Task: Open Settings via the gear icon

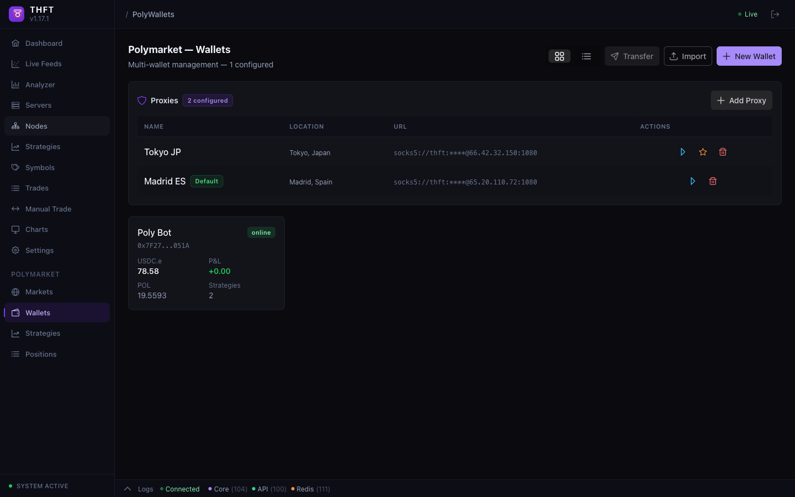Action: 16,250
